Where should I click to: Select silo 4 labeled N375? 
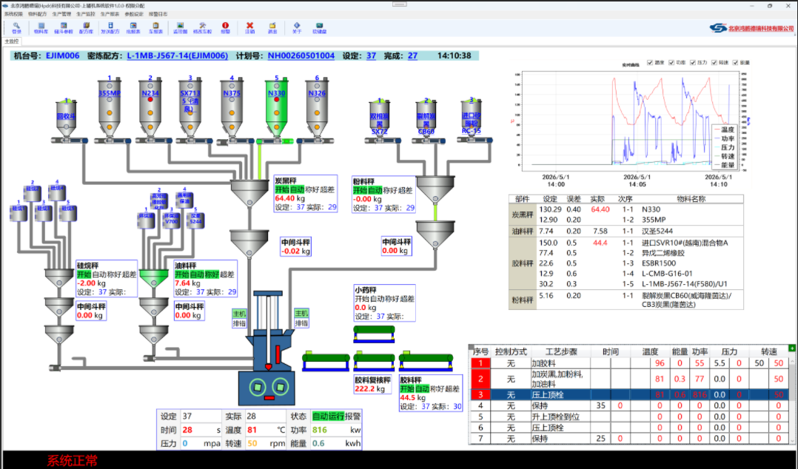(232, 109)
